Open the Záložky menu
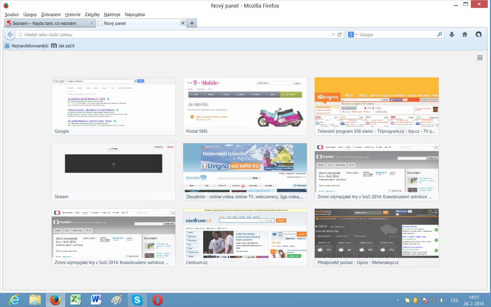This screenshot has width=491, height=307. (92, 14)
